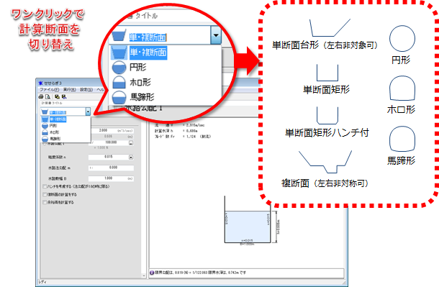Click the third toolbar icon beside print preview
Screen dimensions: 439x287
[x=57, y=97]
